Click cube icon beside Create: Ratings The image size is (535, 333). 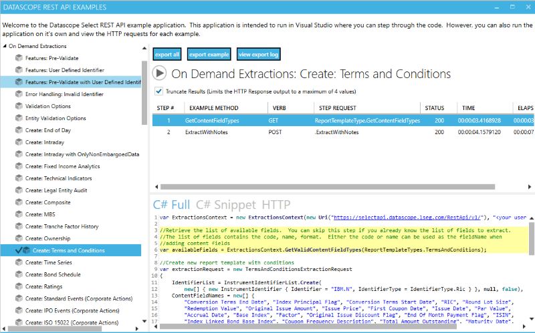point(19,286)
